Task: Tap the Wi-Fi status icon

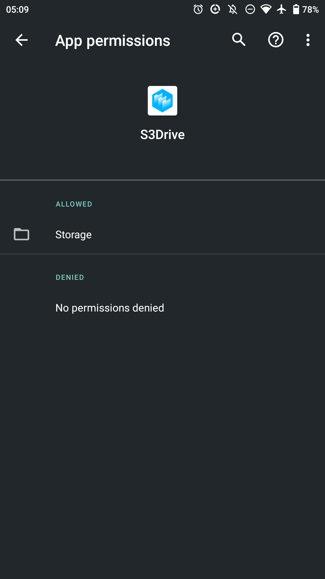Action: [266, 9]
